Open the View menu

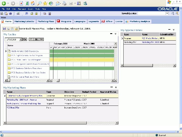pyautogui.click(x=14, y=9)
